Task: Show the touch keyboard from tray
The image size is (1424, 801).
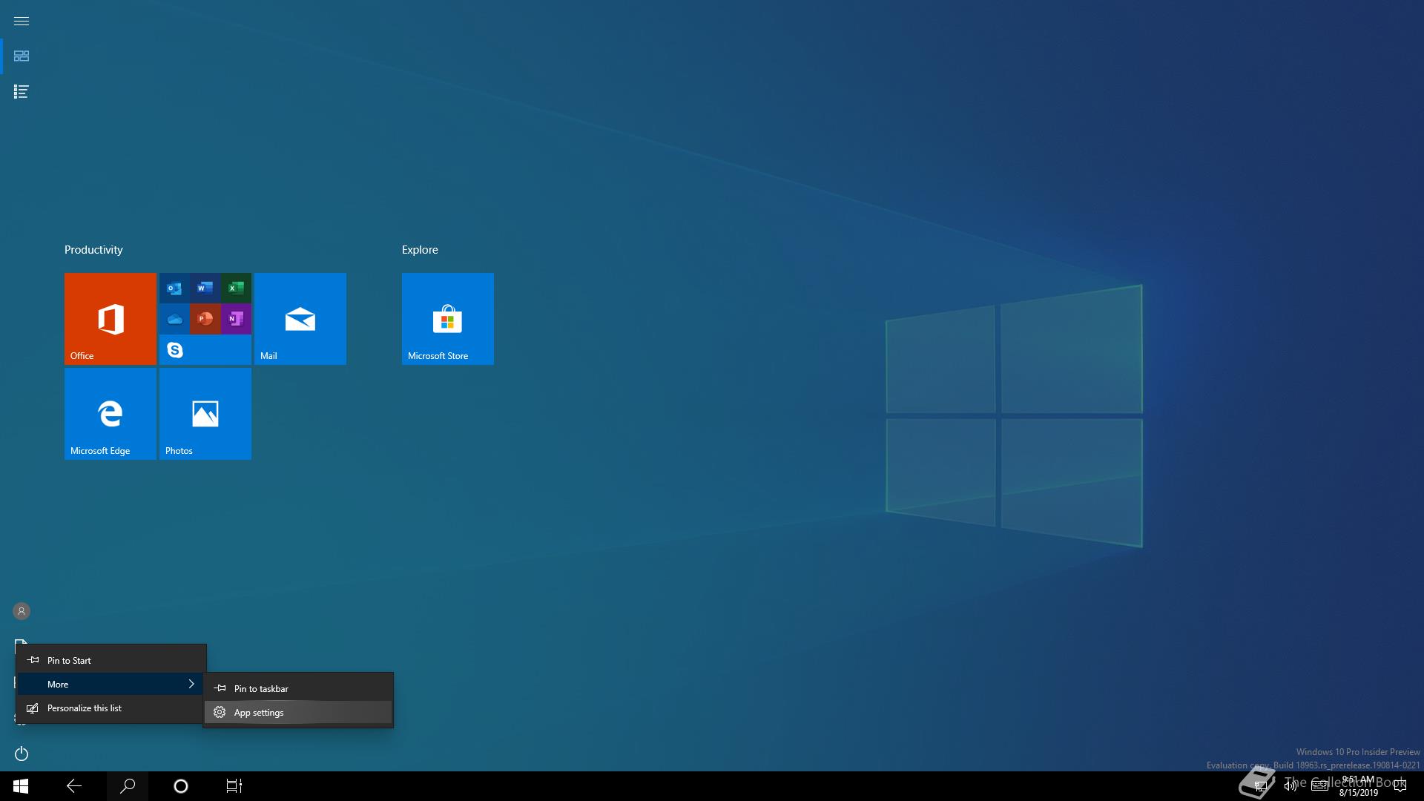Action: pos(1319,786)
